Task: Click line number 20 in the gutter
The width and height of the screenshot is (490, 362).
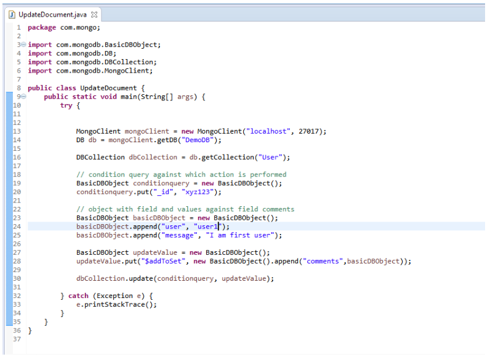Action: (17, 191)
